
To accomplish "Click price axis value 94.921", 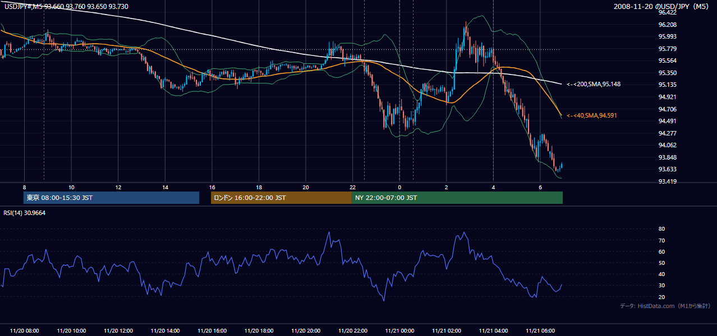I will 667,97.
